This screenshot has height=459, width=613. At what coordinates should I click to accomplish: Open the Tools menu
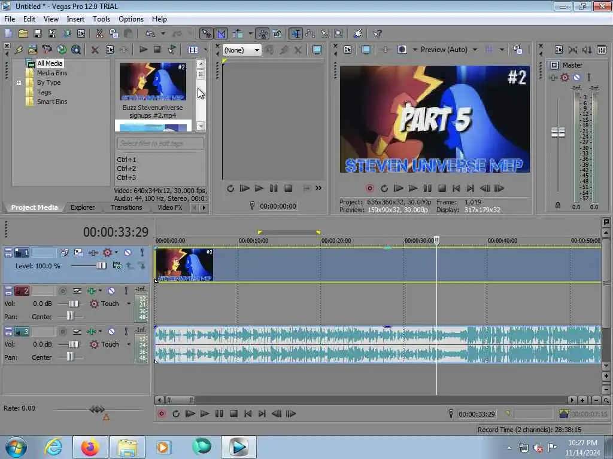click(101, 19)
